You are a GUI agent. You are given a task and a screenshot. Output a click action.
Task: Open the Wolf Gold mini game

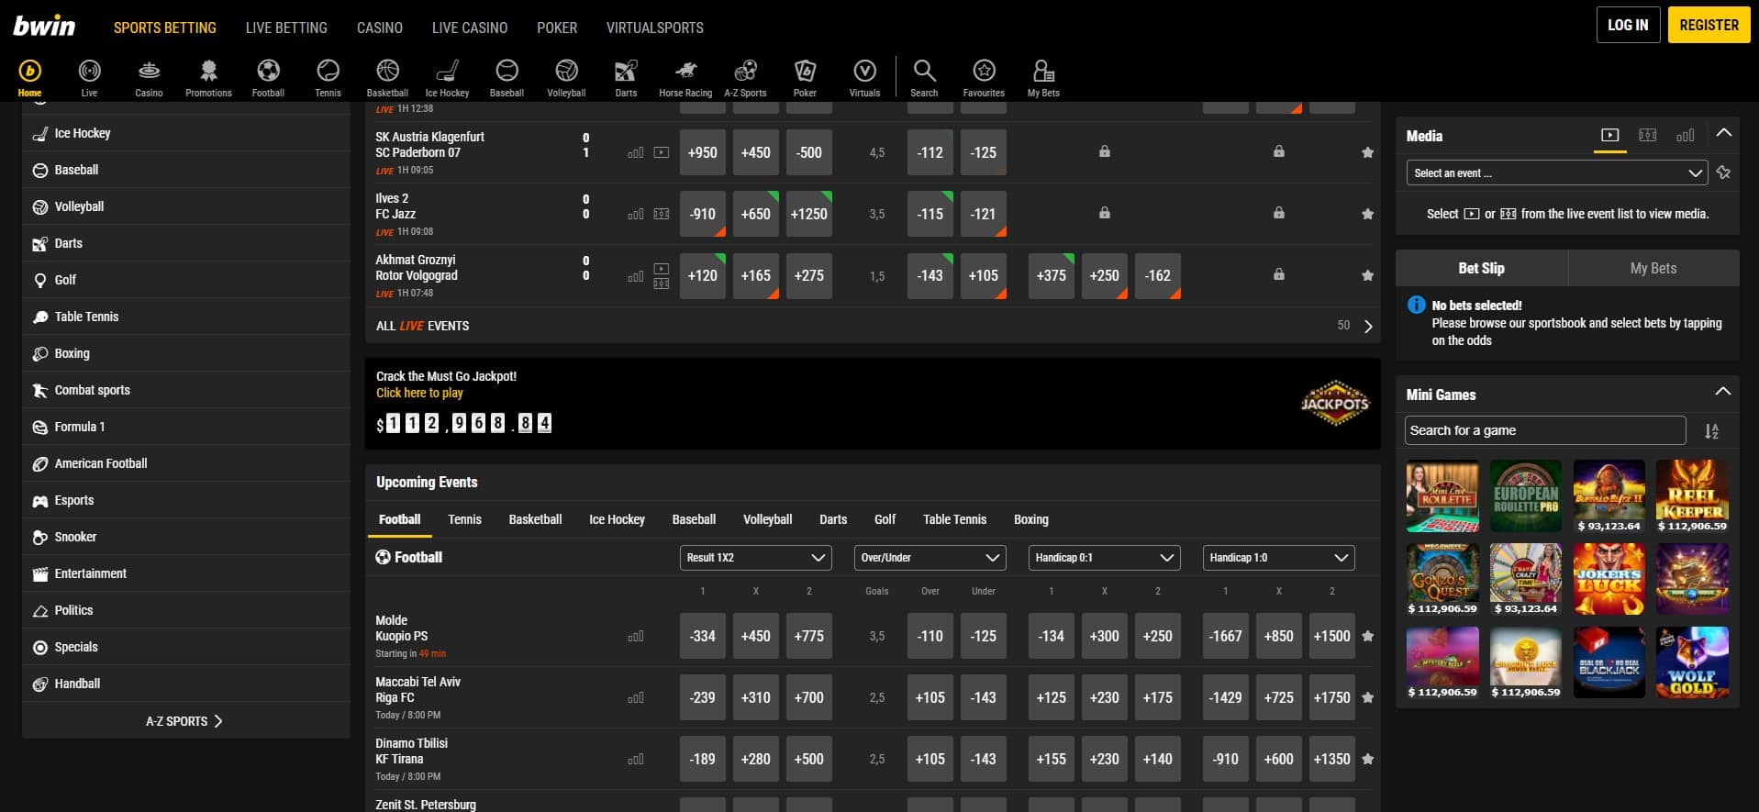[1692, 662]
